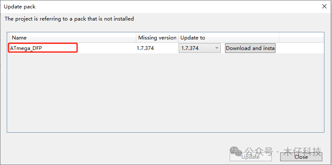Screen dimensions: 332x165
Task: Click the greyed-out Update button
Action: (251, 157)
